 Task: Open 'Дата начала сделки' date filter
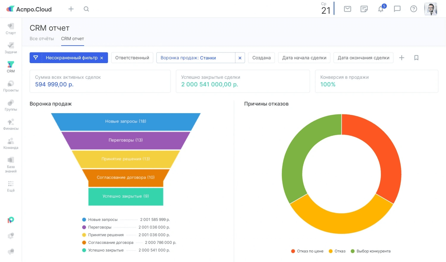(304, 58)
